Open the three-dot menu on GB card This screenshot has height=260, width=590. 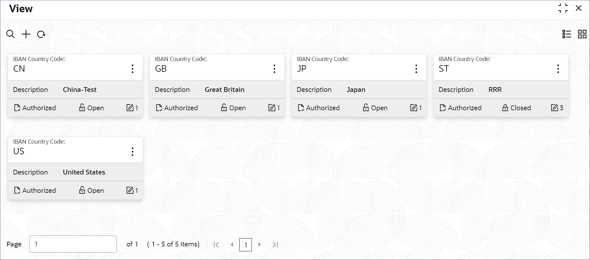pos(274,69)
